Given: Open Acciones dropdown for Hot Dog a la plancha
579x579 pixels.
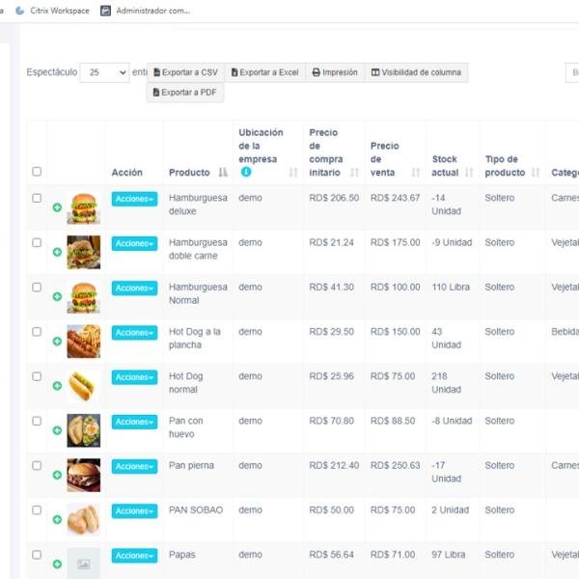Looking at the screenshot, I should [x=134, y=333].
